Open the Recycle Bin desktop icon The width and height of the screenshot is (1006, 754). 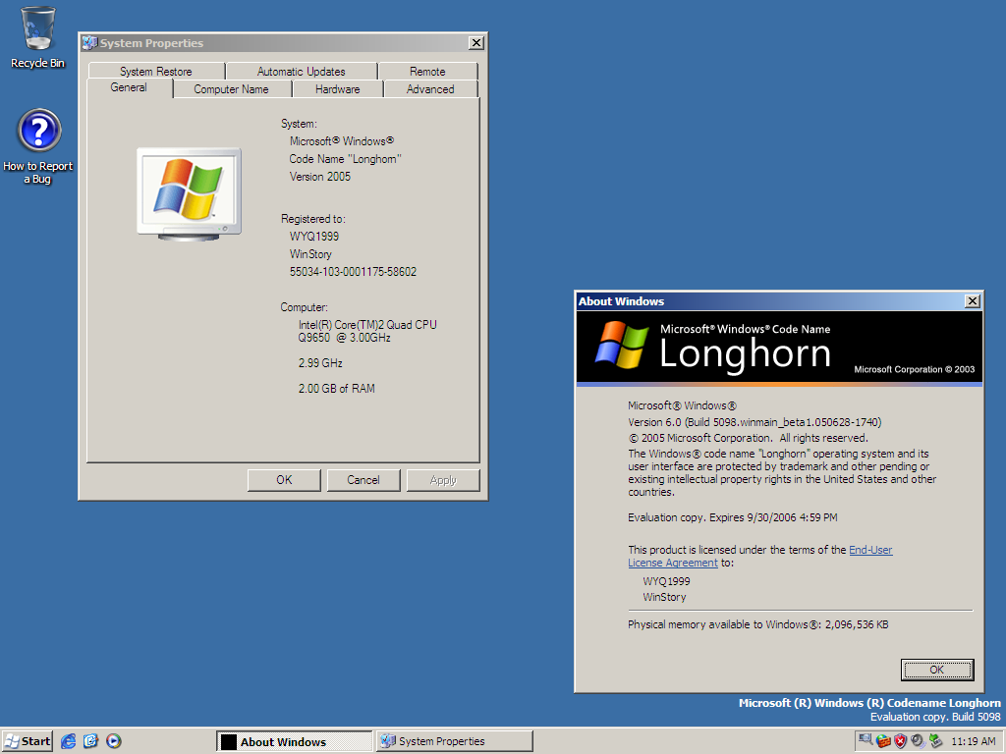37,29
